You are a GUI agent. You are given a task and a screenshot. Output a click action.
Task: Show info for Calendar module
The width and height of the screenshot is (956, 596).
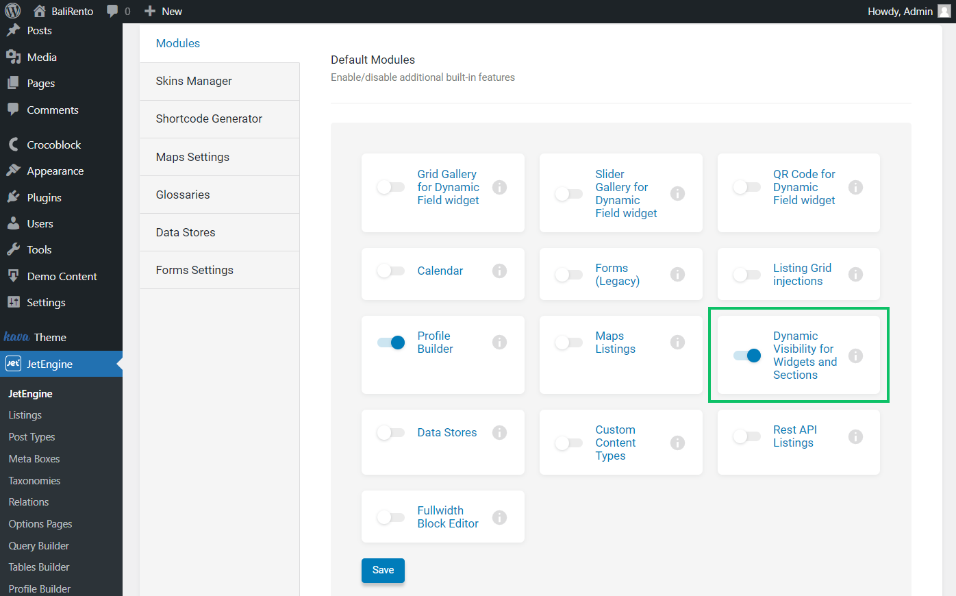pyautogui.click(x=500, y=271)
